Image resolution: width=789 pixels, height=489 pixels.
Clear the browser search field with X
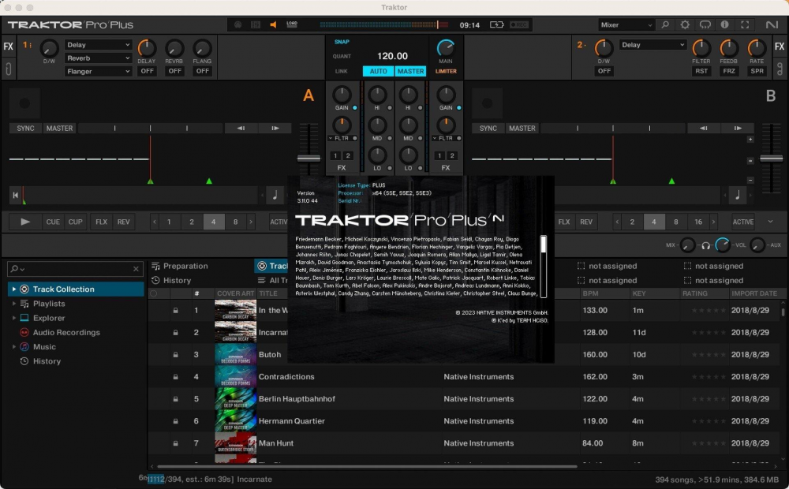136,269
